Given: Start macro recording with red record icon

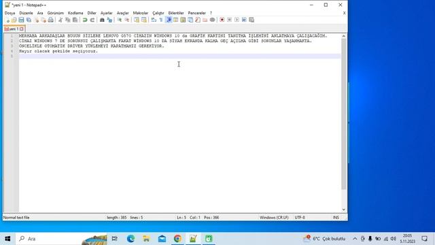Looking at the screenshot, I should point(222,20).
